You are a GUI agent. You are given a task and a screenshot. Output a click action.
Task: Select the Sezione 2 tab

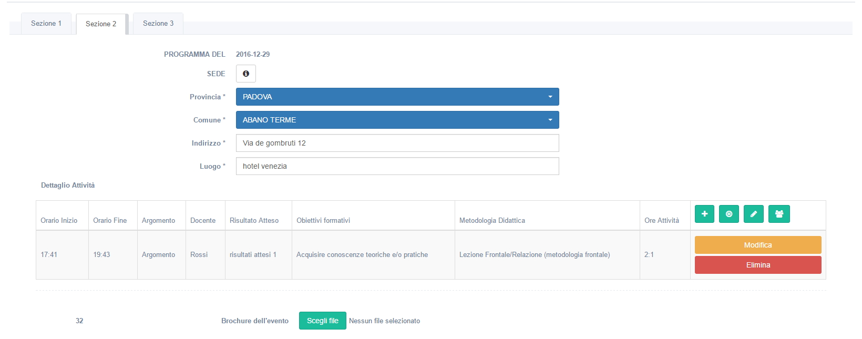[x=101, y=24]
